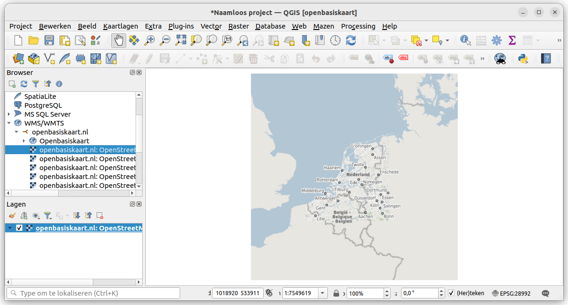Viewport: 568px width, 305px height.
Task: Open the map tips/annotation dropdown arrow
Action: [x=447, y=40]
